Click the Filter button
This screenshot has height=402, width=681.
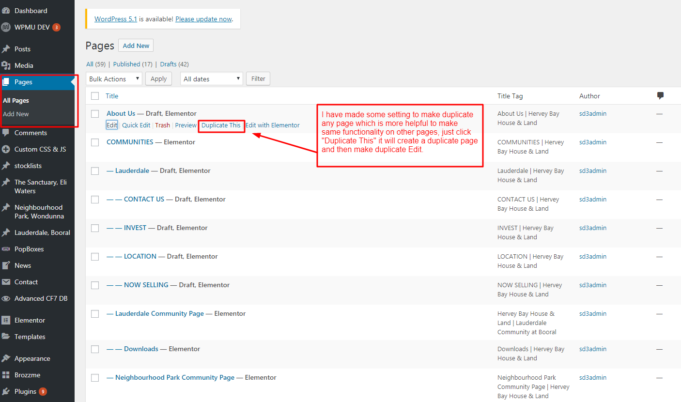258,78
